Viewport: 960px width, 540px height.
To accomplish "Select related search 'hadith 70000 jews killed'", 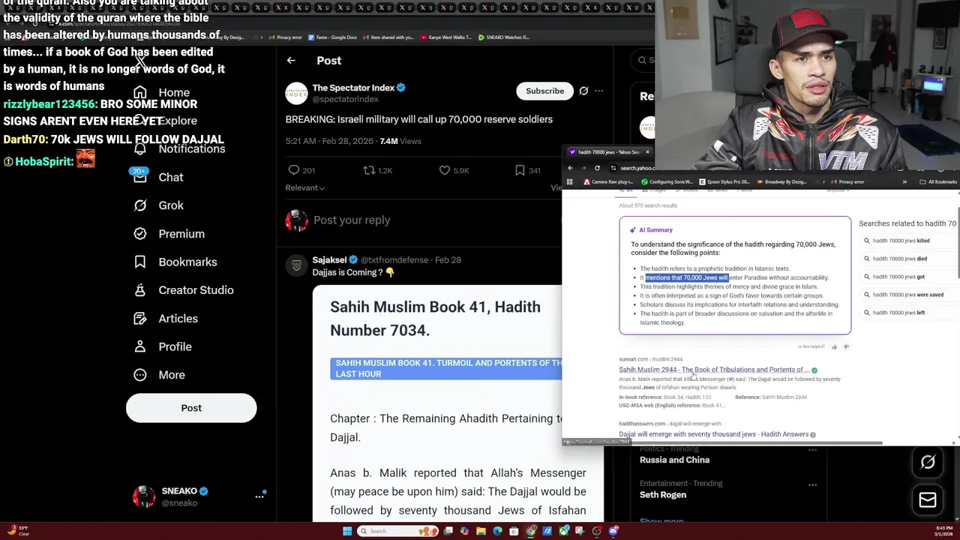I will (901, 241).
